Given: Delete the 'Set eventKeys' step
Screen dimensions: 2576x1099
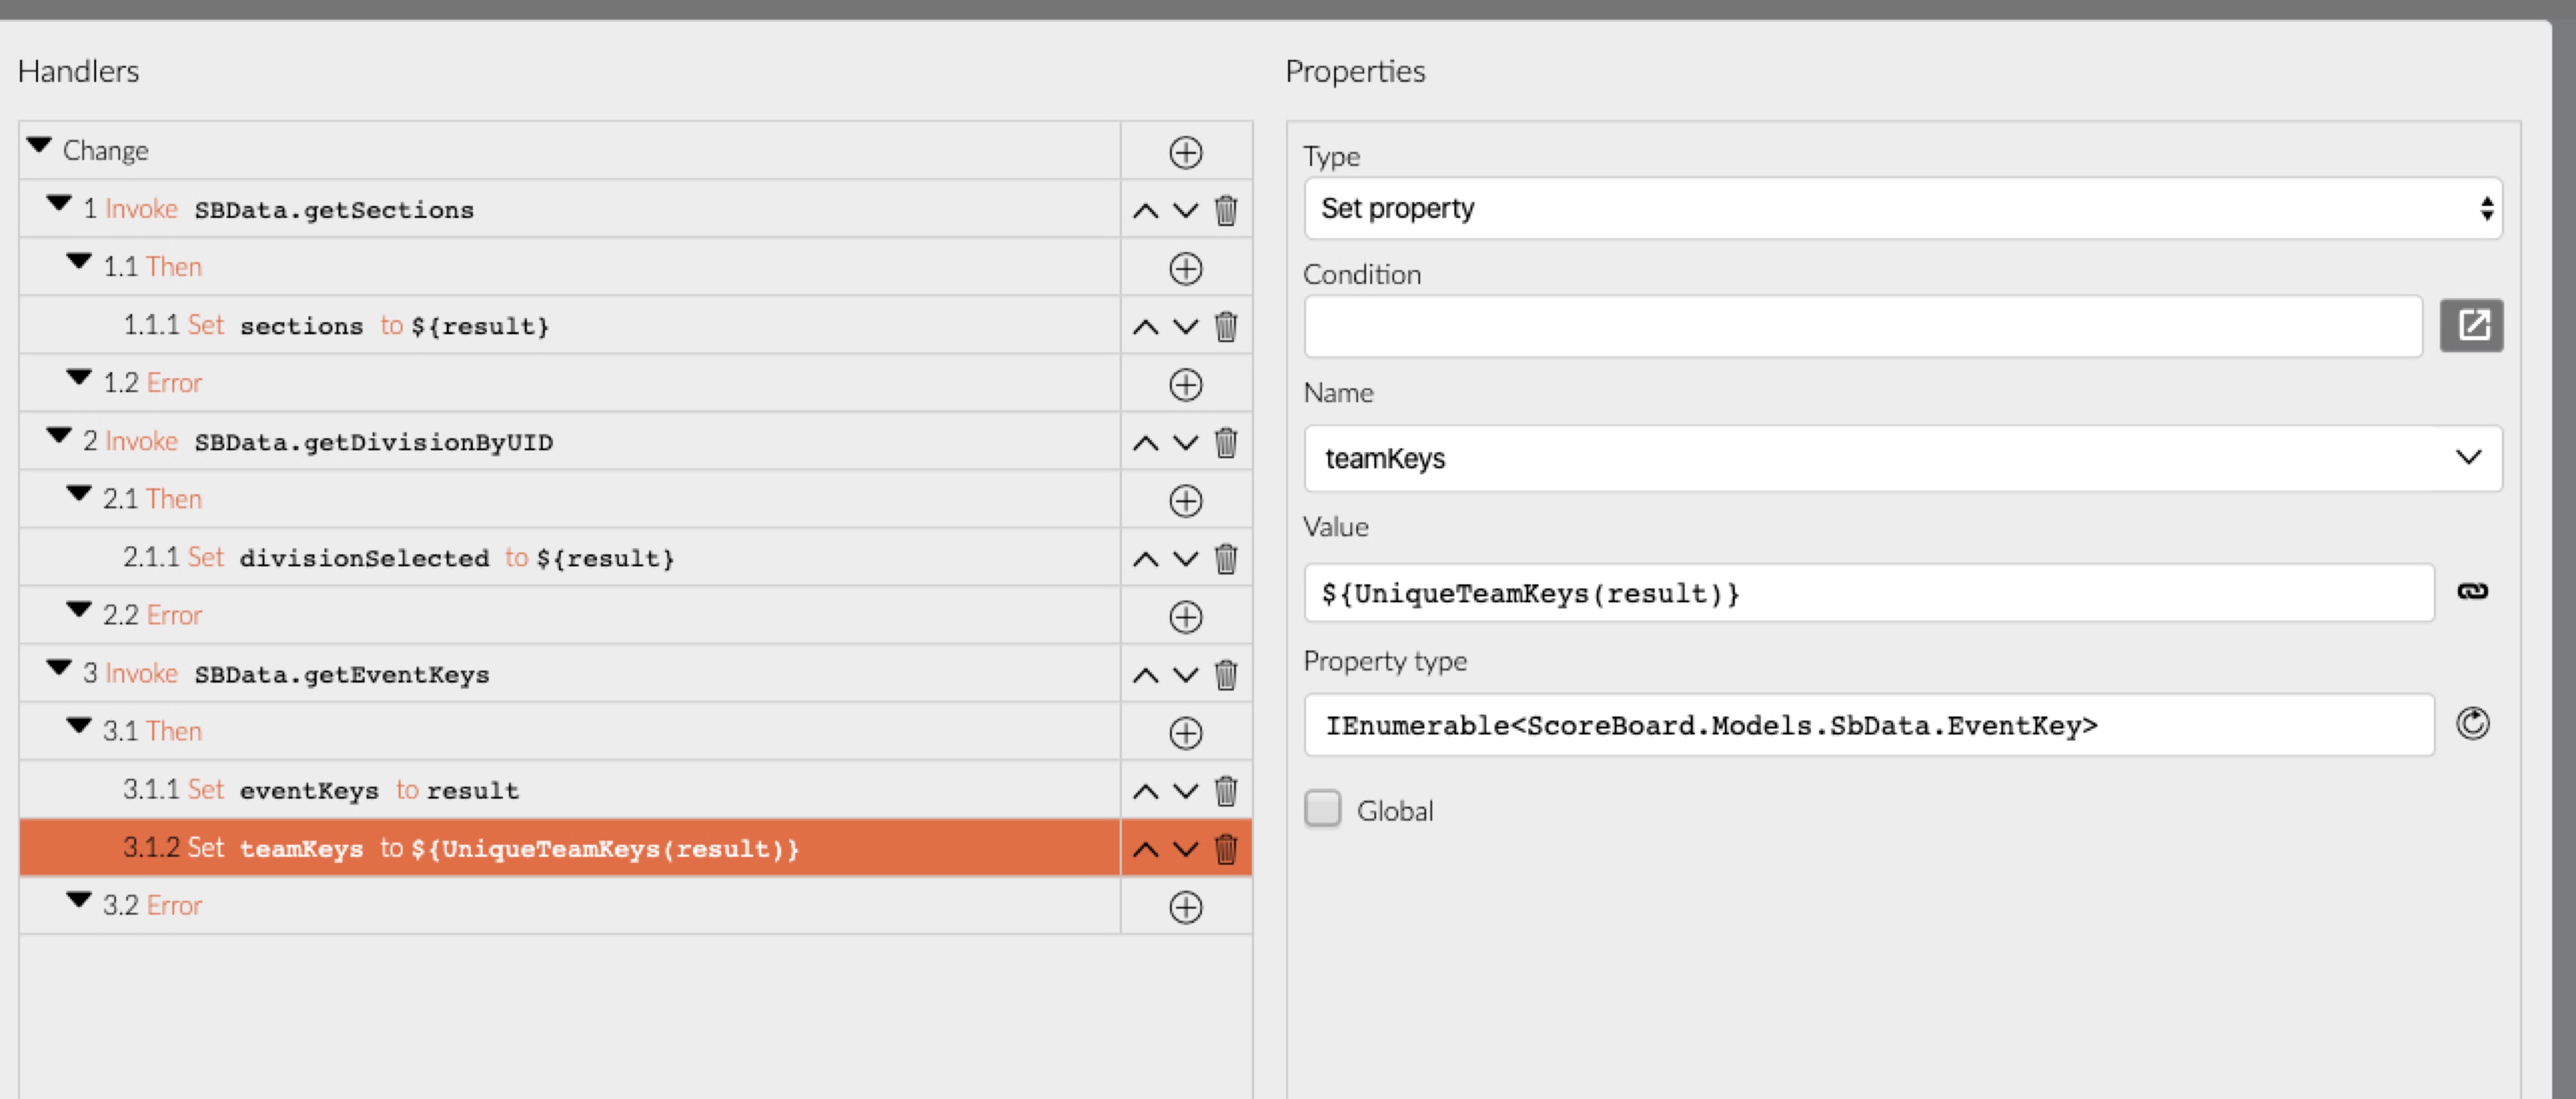Looking at the screenshot, I should [1226, 790].
